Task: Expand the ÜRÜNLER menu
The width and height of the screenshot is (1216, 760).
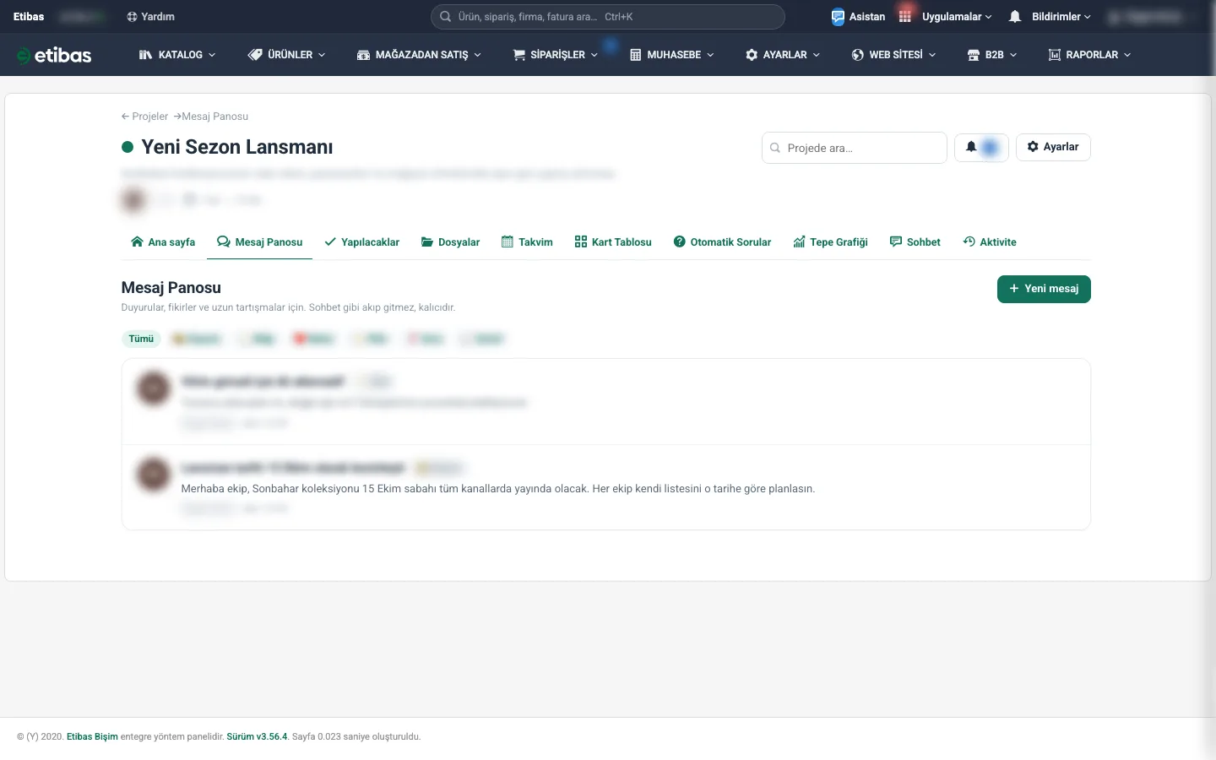Action: tap(286, 55)
